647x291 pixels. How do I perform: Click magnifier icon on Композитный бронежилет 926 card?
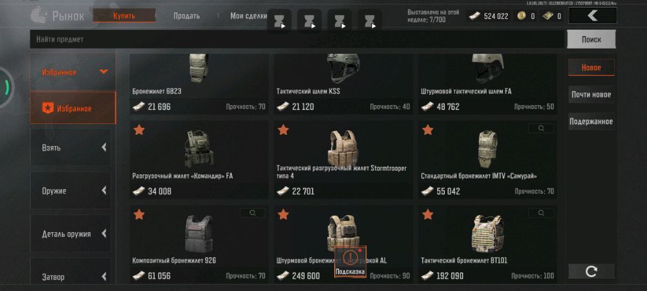pyautogui.click(x=253, y=213)
